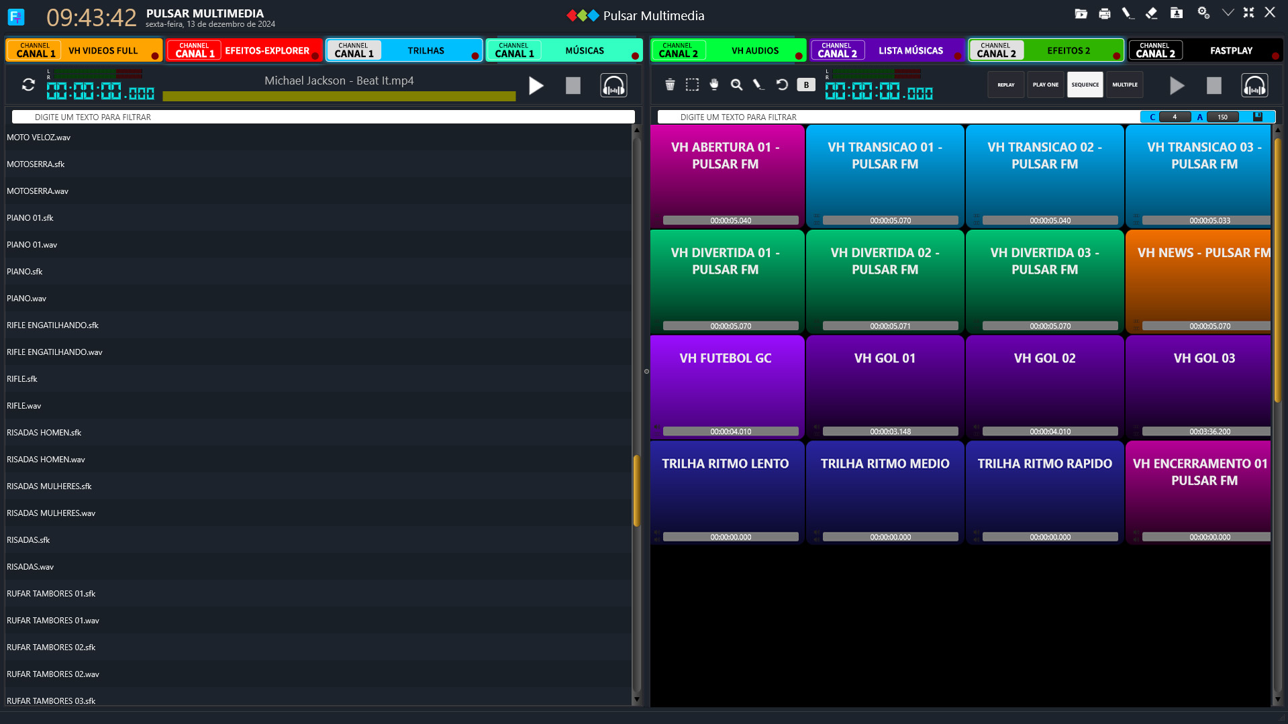
Task: Switch to FASTPLAY tab
Action: tap(1205, 50)
